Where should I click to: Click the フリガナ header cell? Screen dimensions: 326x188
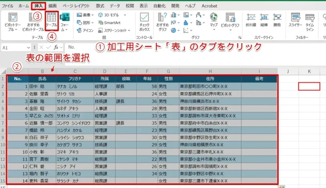click(x=75, y=79)
